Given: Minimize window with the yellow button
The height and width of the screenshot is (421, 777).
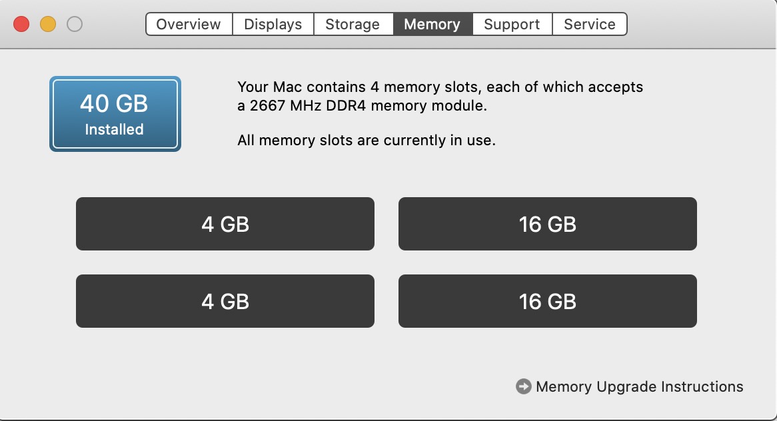Looking at the screenshot, I should tap(48, 25).
